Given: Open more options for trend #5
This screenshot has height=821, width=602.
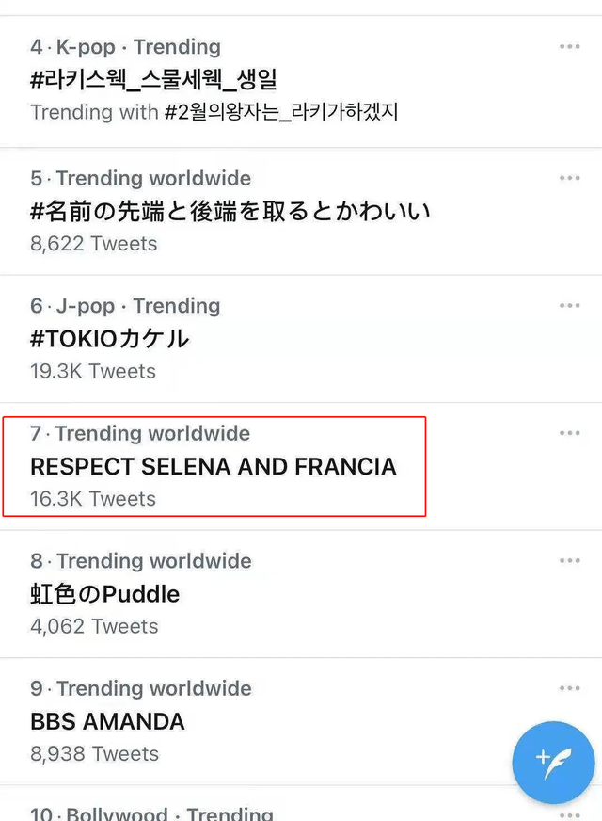Looking at the screenshot, I should click(569, 178).
